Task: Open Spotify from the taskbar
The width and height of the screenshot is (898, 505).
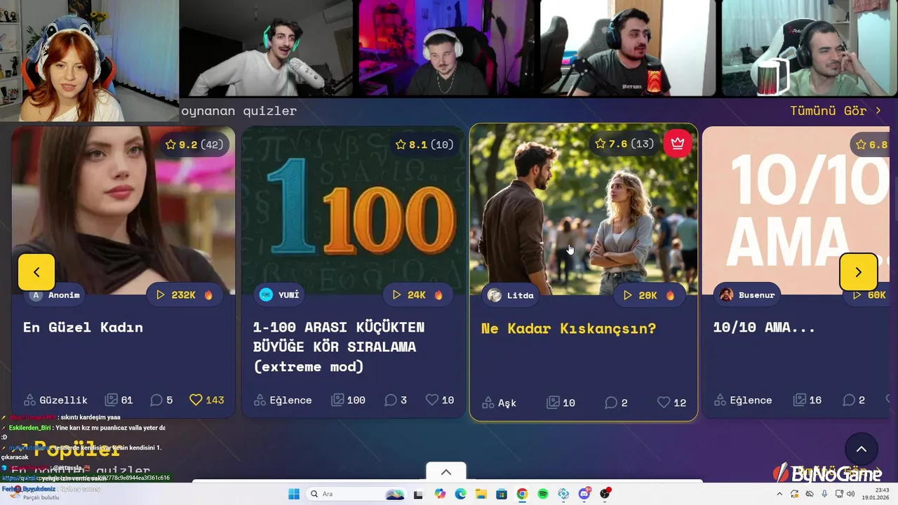Action: (x=543, y=494)
